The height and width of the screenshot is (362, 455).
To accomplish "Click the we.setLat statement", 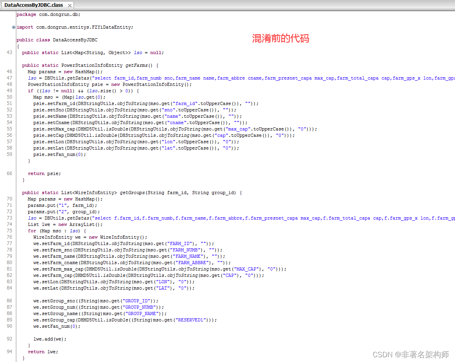I will point(114,288).
